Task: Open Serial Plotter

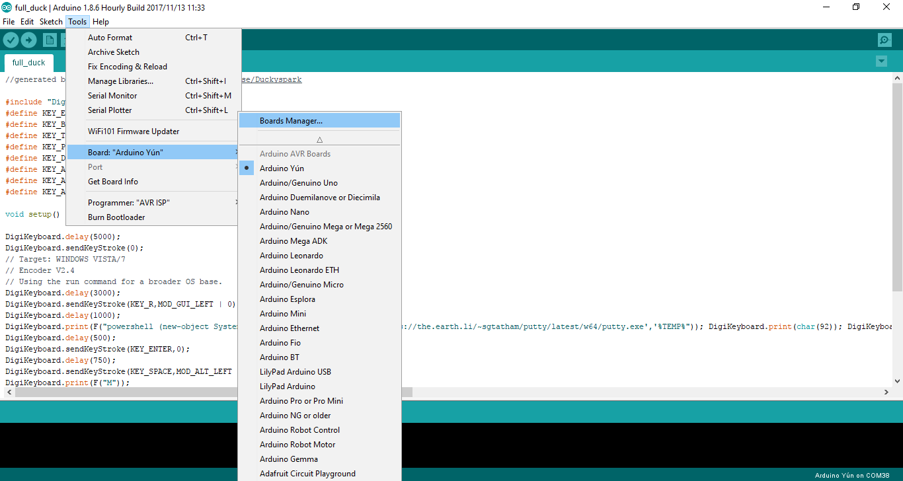Action: 153,110
